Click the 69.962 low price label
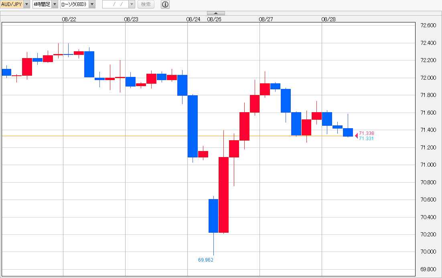 click(x=206, y=260)
